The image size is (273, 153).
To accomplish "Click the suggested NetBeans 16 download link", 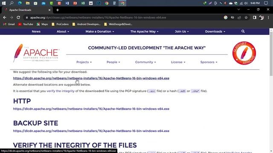I will point(91,78).
